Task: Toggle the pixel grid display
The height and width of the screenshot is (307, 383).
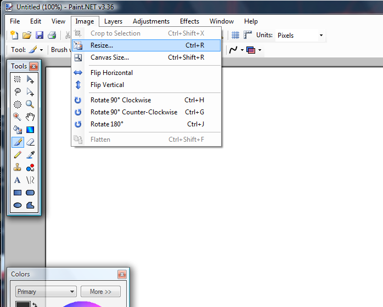Action: tap(235, 35)
